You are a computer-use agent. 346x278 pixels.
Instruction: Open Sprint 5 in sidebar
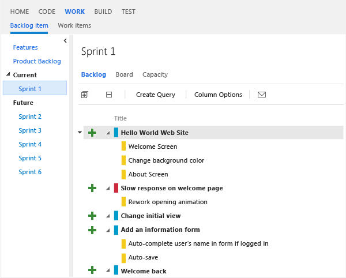coord(30,158)
